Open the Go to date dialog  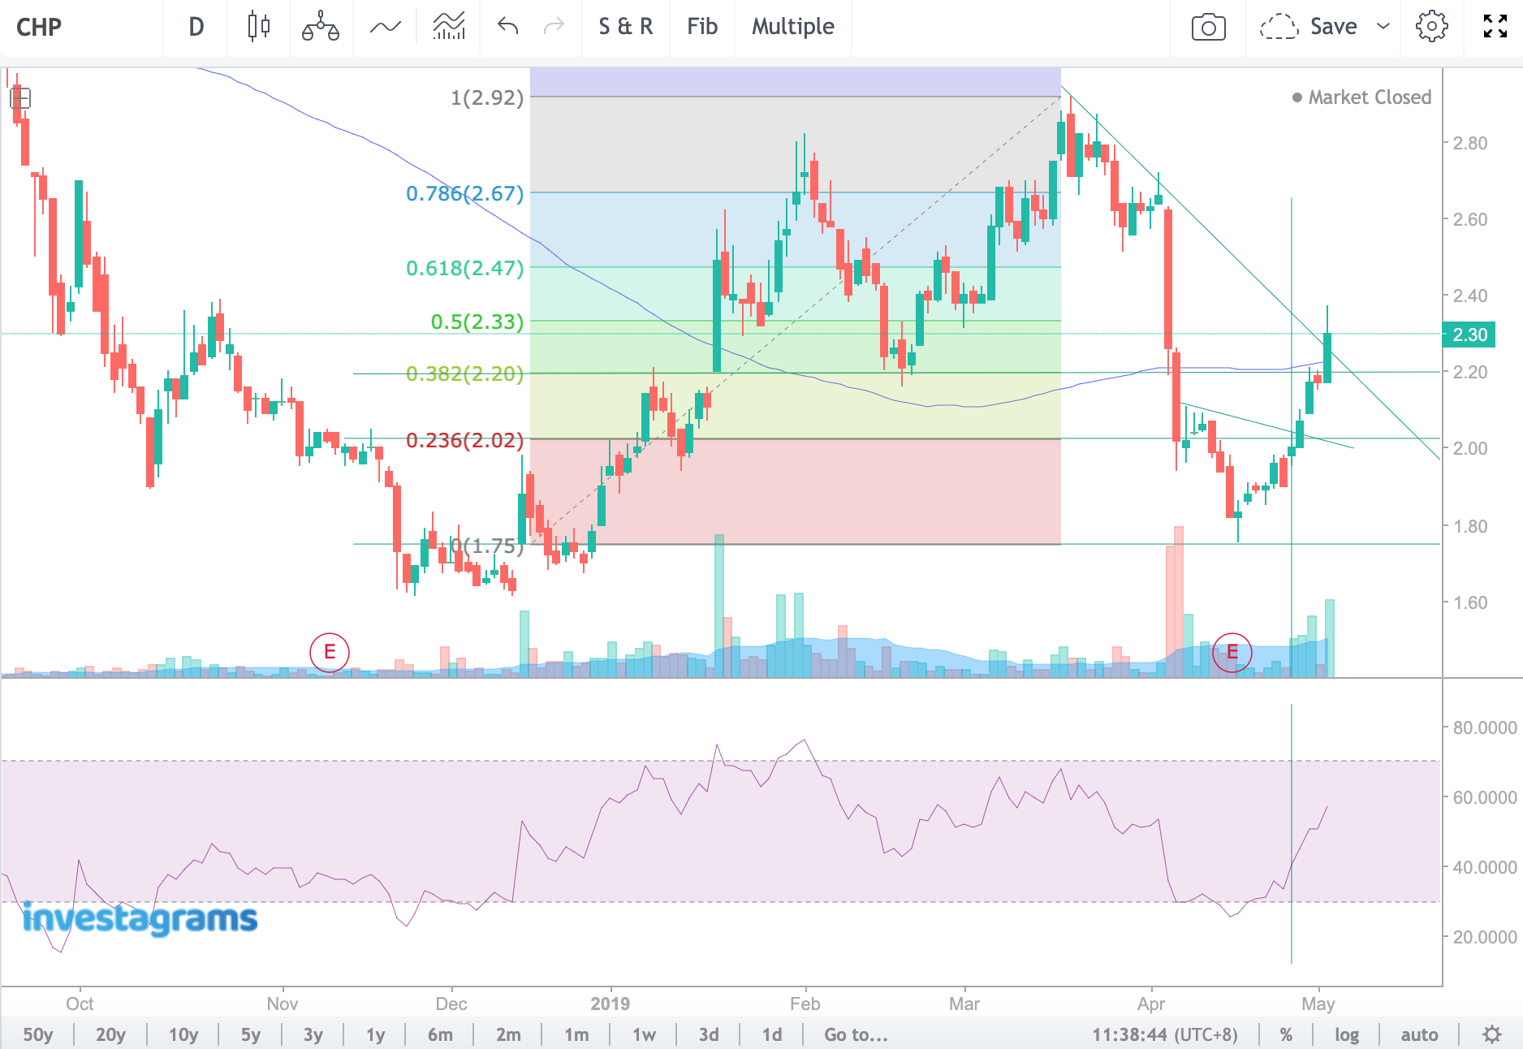(856, 1034)
